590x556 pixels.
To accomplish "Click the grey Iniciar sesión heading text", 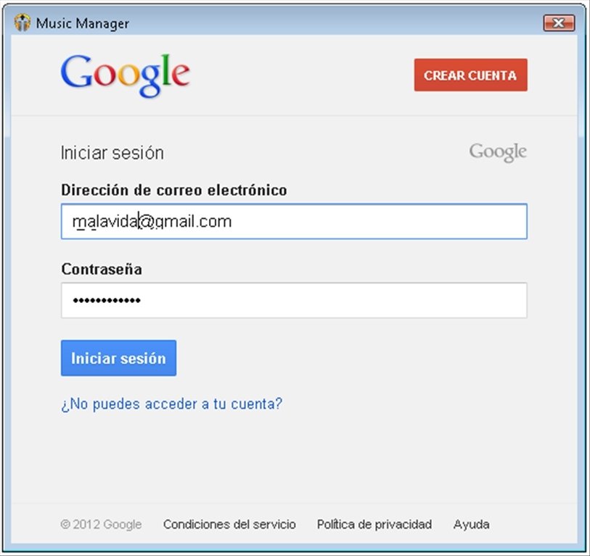I will [112, 153].
